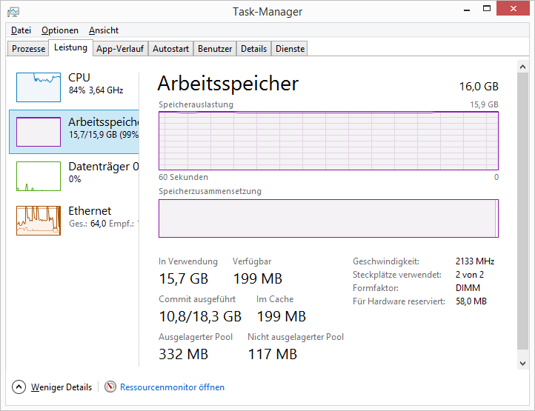Viewport: 535px width, 411px height.
Task: Open the Datei menu
Action: (21, 30)
